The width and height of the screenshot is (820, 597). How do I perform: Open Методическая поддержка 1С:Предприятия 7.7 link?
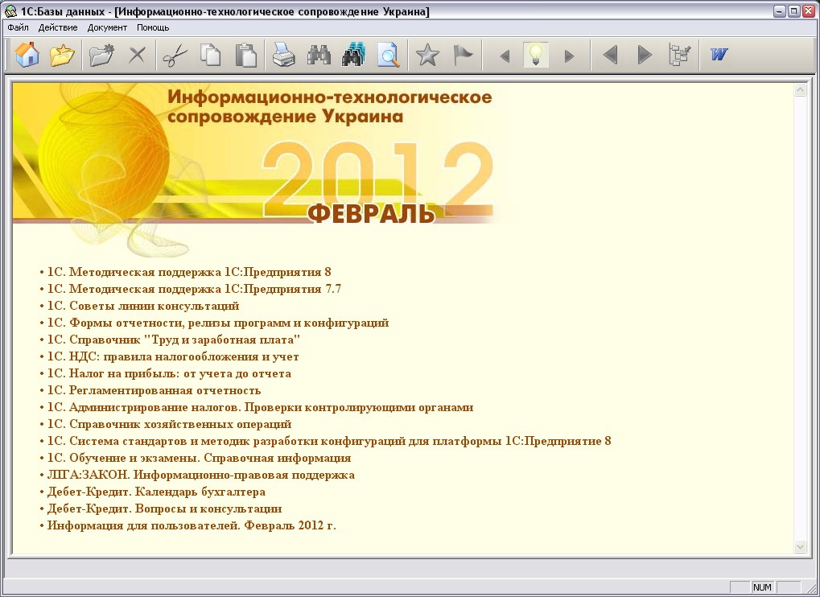(194, 289)
